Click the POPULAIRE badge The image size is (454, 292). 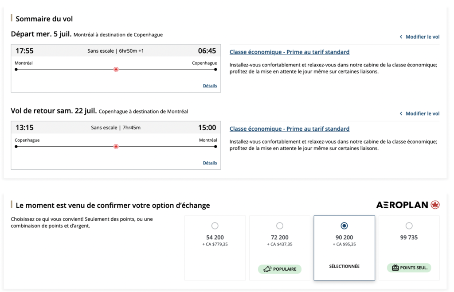280,269
